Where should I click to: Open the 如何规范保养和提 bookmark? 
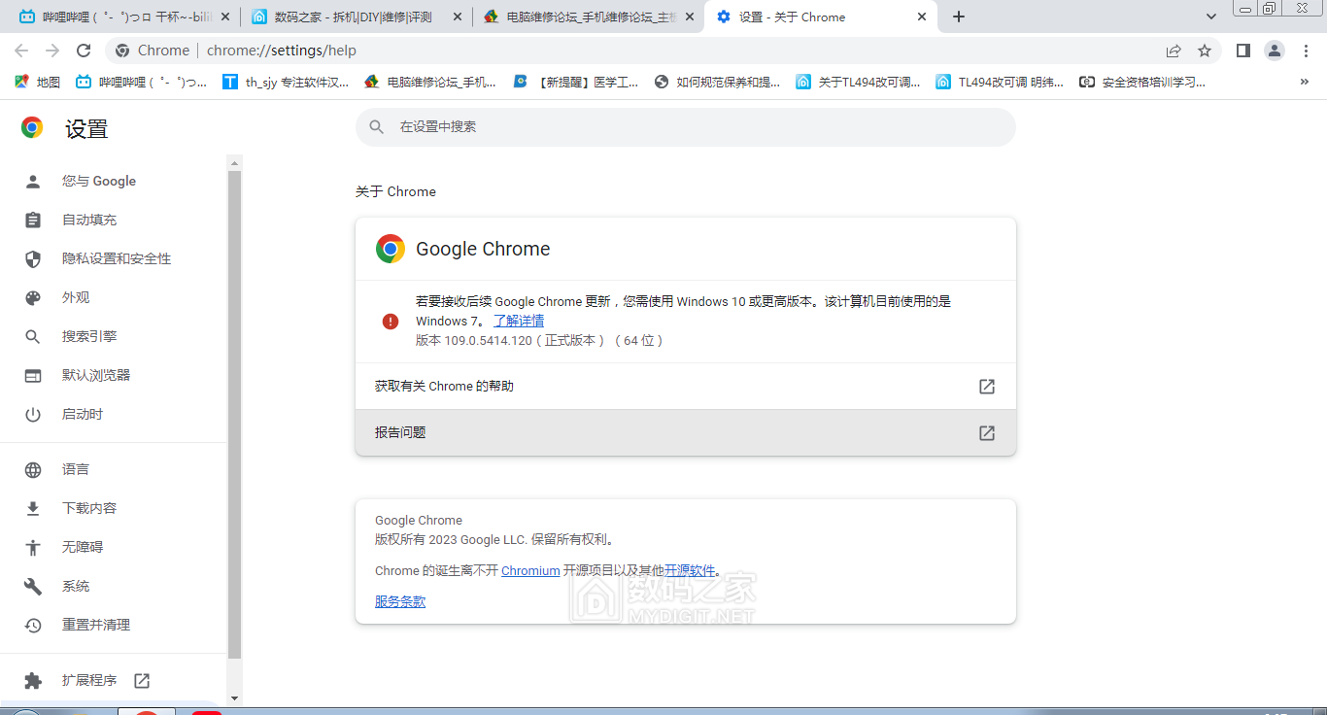pyautogui.click(x=718, y=83)
